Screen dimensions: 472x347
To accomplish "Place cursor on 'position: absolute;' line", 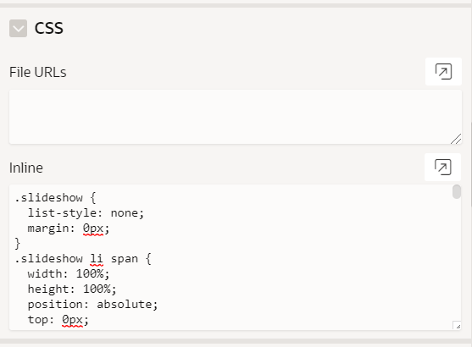I will (92, 305).
